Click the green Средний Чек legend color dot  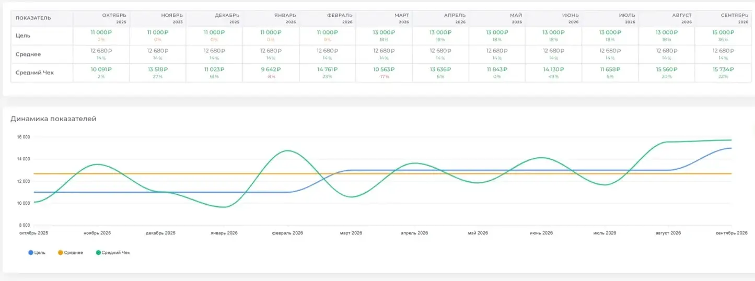pyautogui.click(x=99, y=253)
